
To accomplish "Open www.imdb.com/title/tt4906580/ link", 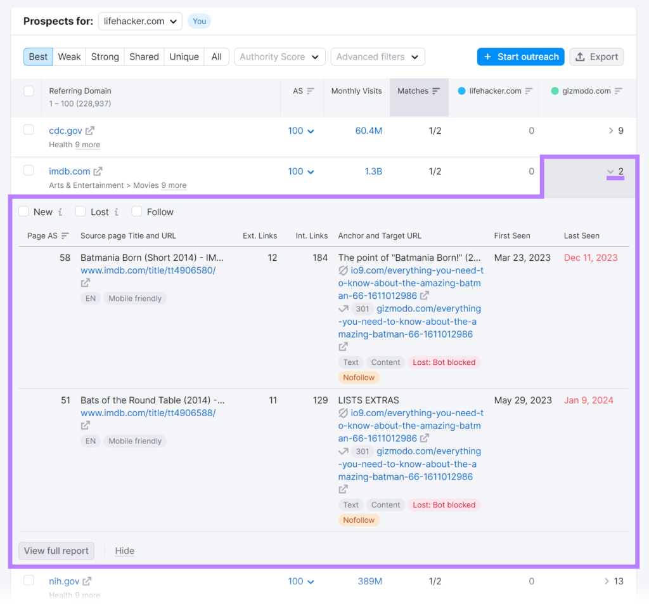I will coord(148,270).
